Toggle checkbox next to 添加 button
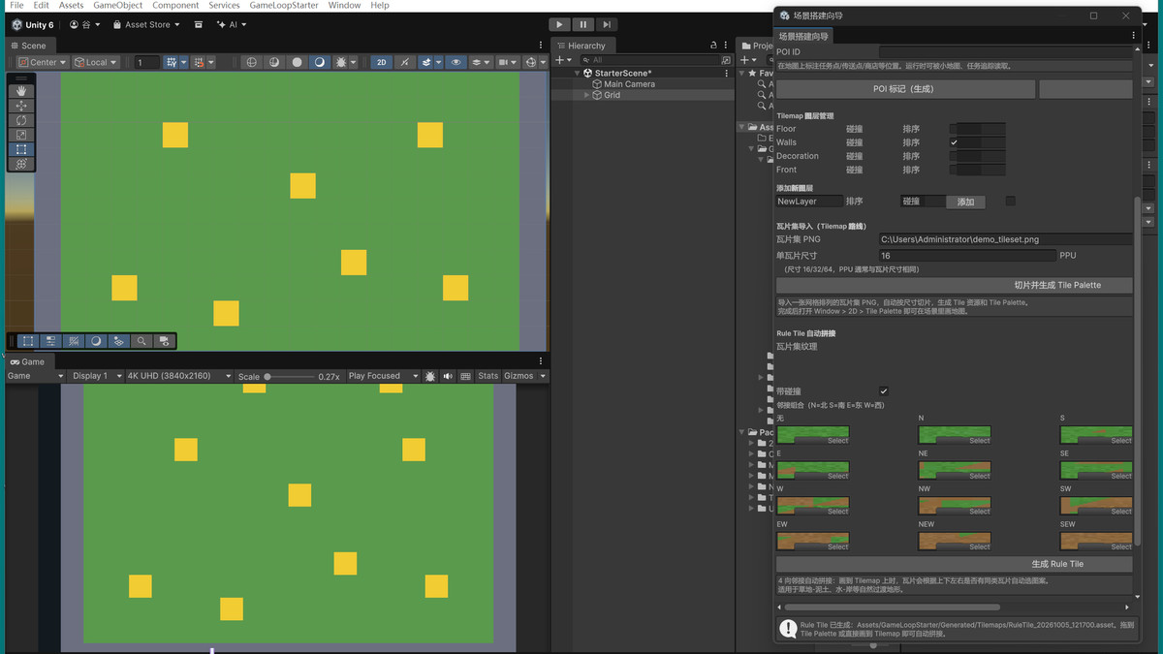The height and width of the screenshot is (654, 1163). click(x=1011, y=202)
